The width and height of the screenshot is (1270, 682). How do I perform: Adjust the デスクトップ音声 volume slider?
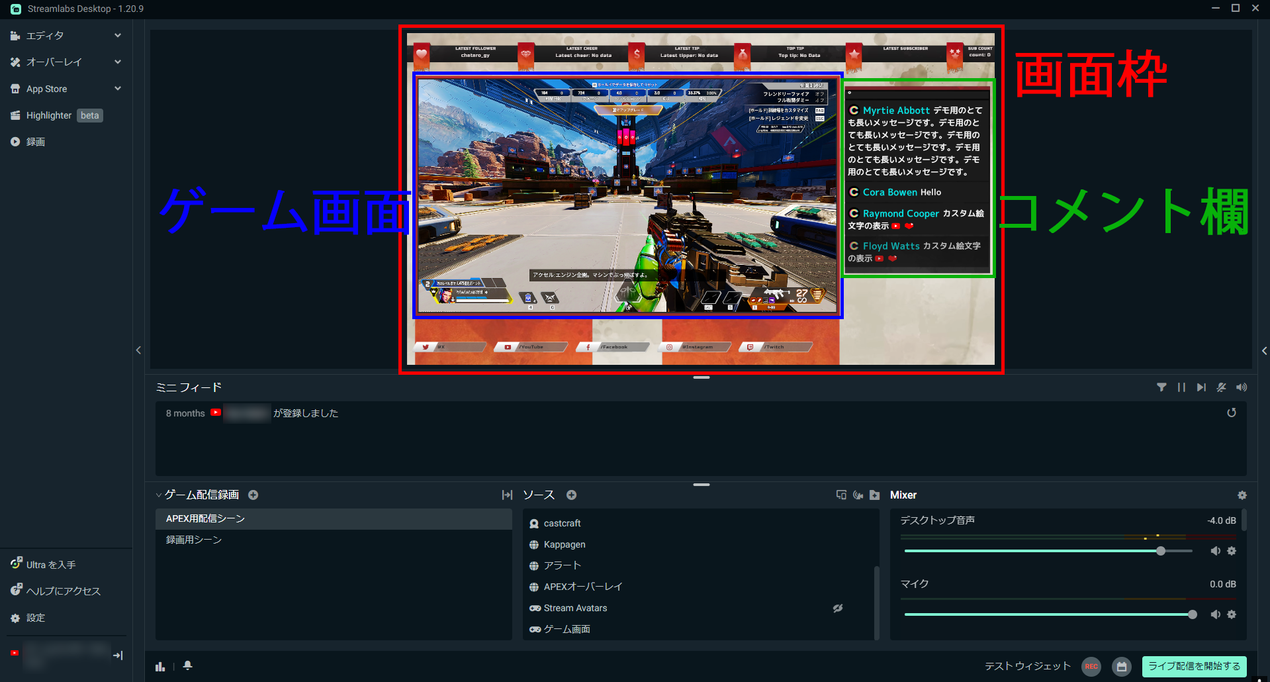click(x=1048, y=551)
